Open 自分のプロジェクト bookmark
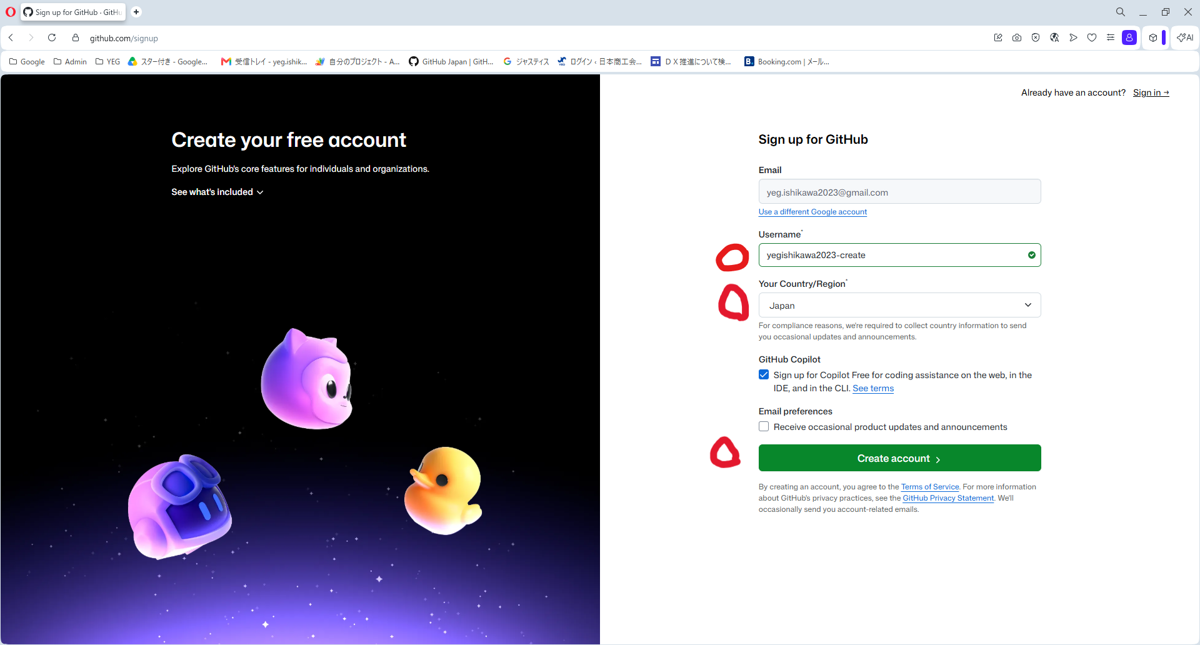The width and height of the screenshot is (1200, 645). [x=357, y=62]
